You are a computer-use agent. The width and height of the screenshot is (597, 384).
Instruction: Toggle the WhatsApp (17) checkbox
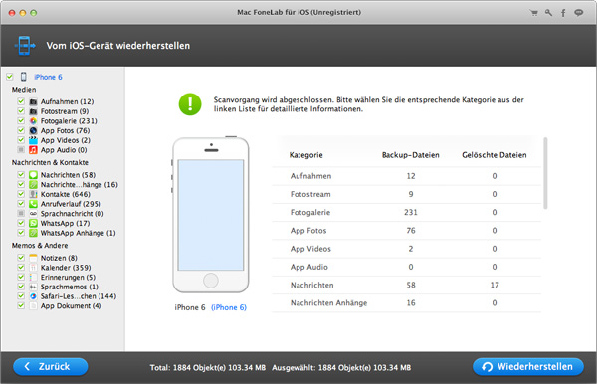coord(21,223)
